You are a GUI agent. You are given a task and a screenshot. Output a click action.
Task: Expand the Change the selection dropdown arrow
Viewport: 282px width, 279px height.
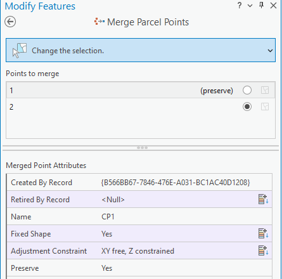pos(270,51)
